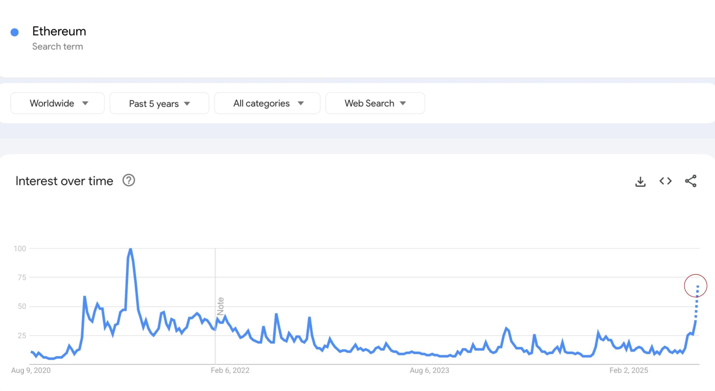Image resolution: width=715 pixels, height=391 pixels.
Task: Click the Feb 2, 2025 axis label
Action: (x=629, y=370)
